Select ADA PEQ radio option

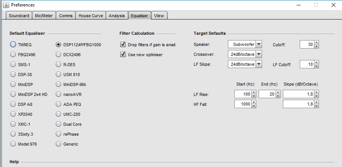click(x=58, y=104)
